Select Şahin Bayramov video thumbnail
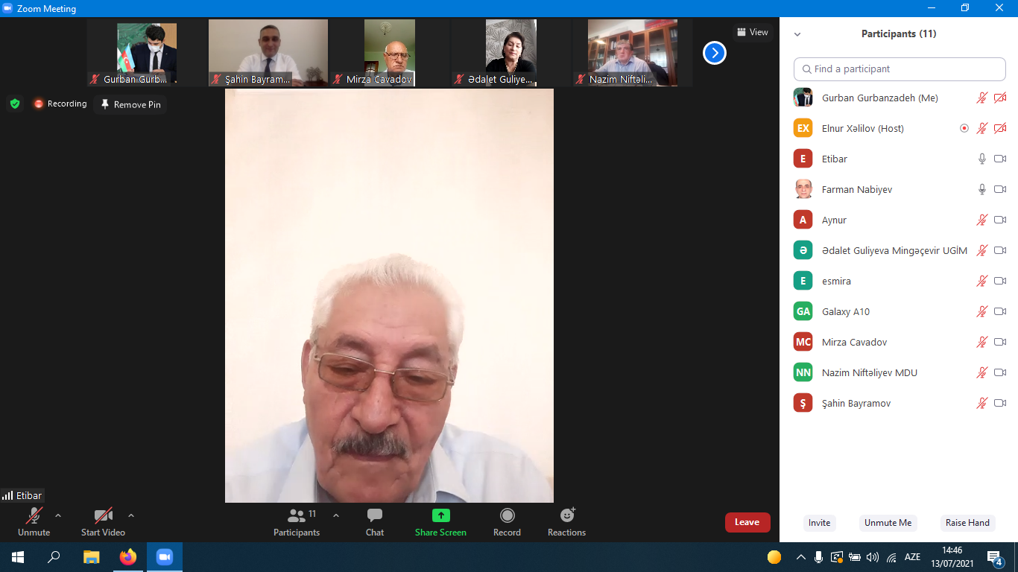 (x=268, y=53)
